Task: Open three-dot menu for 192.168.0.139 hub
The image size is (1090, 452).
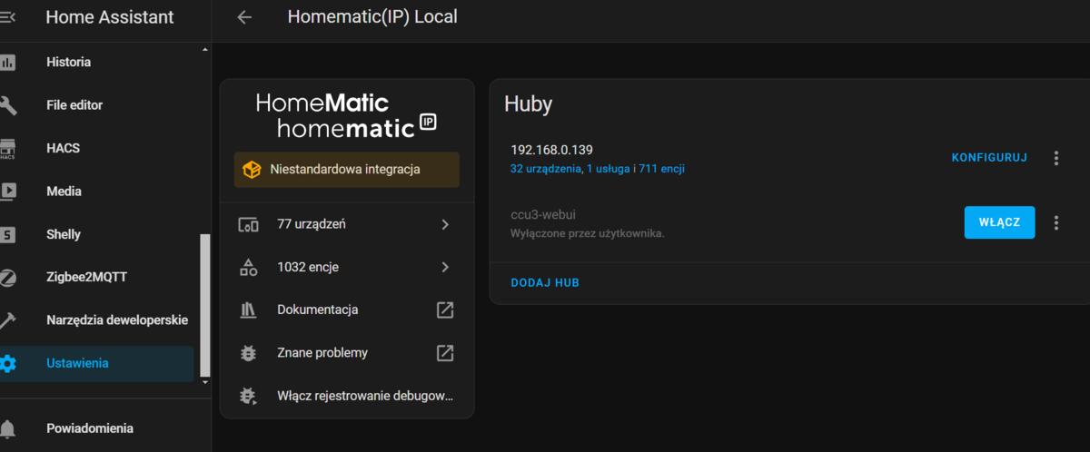Action: pyautogui.click(x=1055, y=158)
